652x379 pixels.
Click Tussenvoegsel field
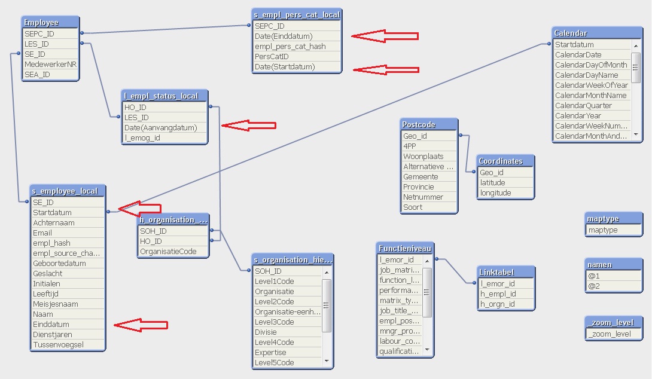tap(68, 344)
